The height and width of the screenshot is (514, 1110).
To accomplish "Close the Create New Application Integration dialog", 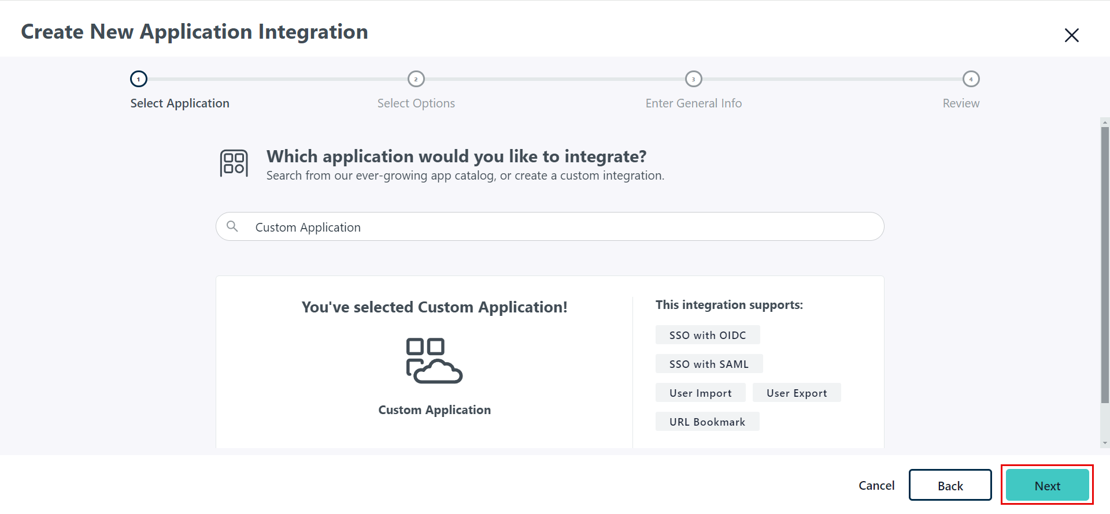I will point(1071,35).
